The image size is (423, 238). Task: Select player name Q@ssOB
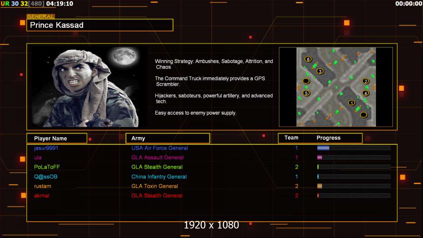(x=46, y=177)
